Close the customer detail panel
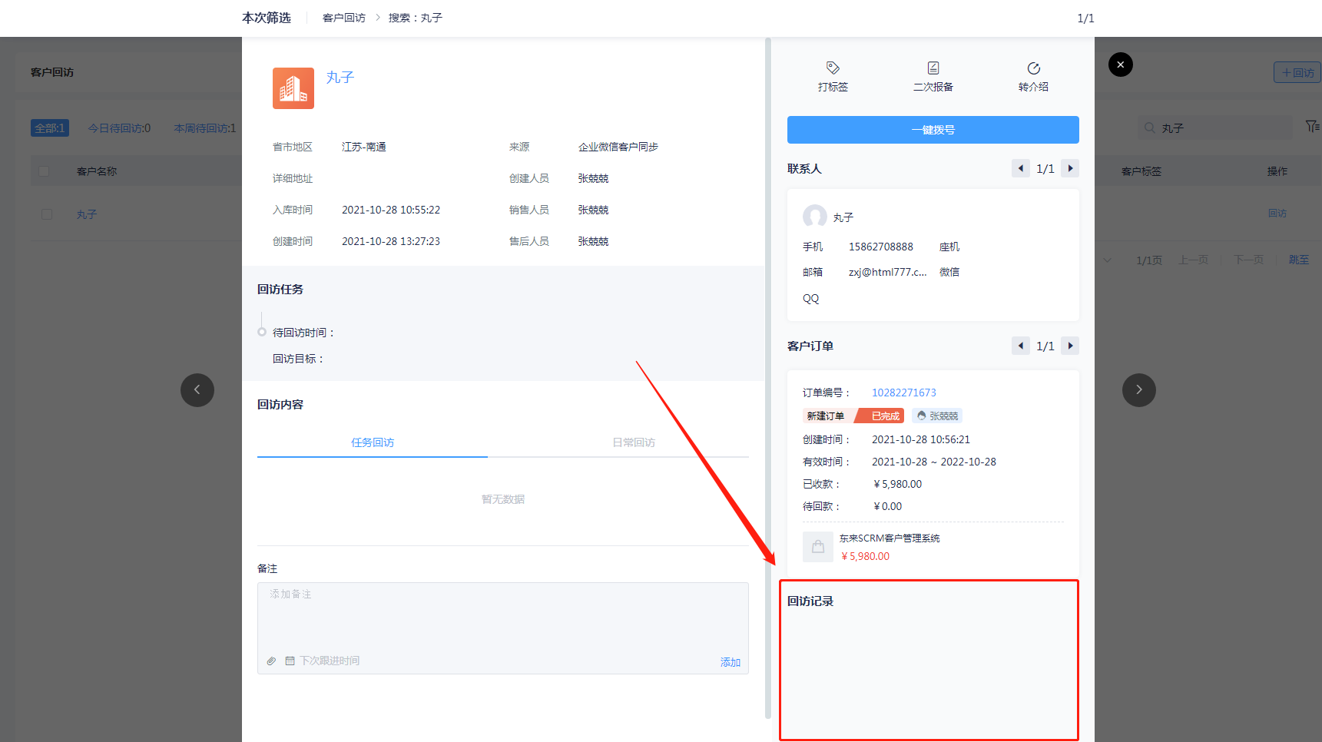 click(1121, 65)
